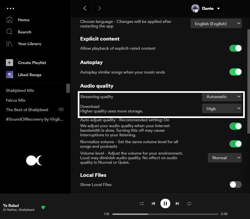The width and height of the screenshot is (250, 219).
Task: Toggle shuffle playback
Action: coord(142,204)
